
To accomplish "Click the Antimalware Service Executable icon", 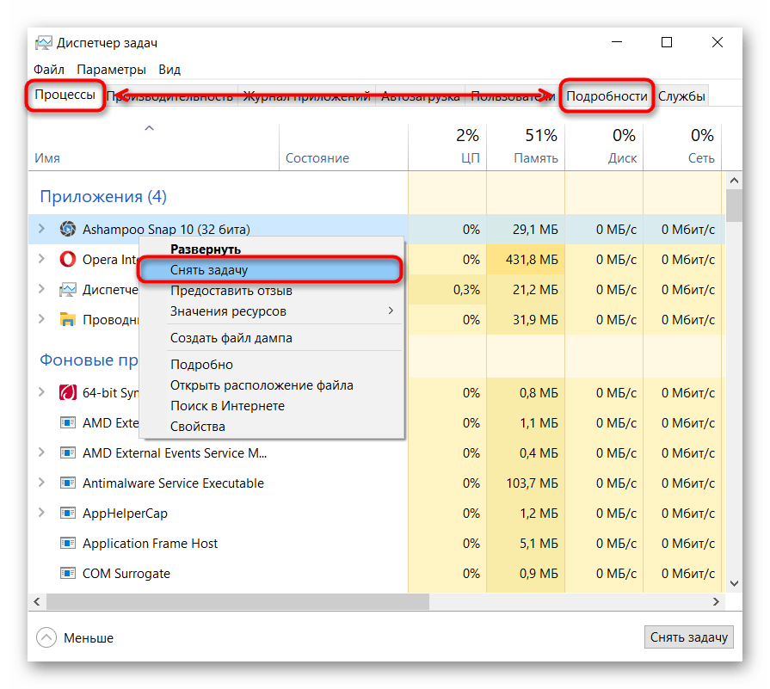I will 67,483.
